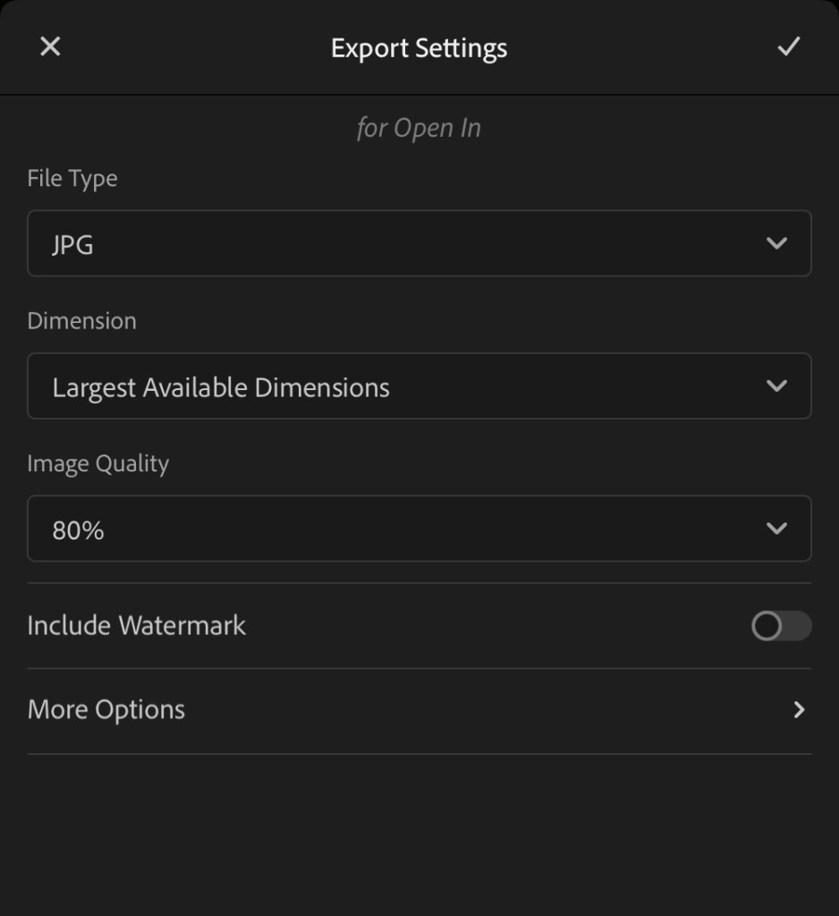Confirm export settings with the checkmark
The image size is (839, 916).
(x=788, y=47)
